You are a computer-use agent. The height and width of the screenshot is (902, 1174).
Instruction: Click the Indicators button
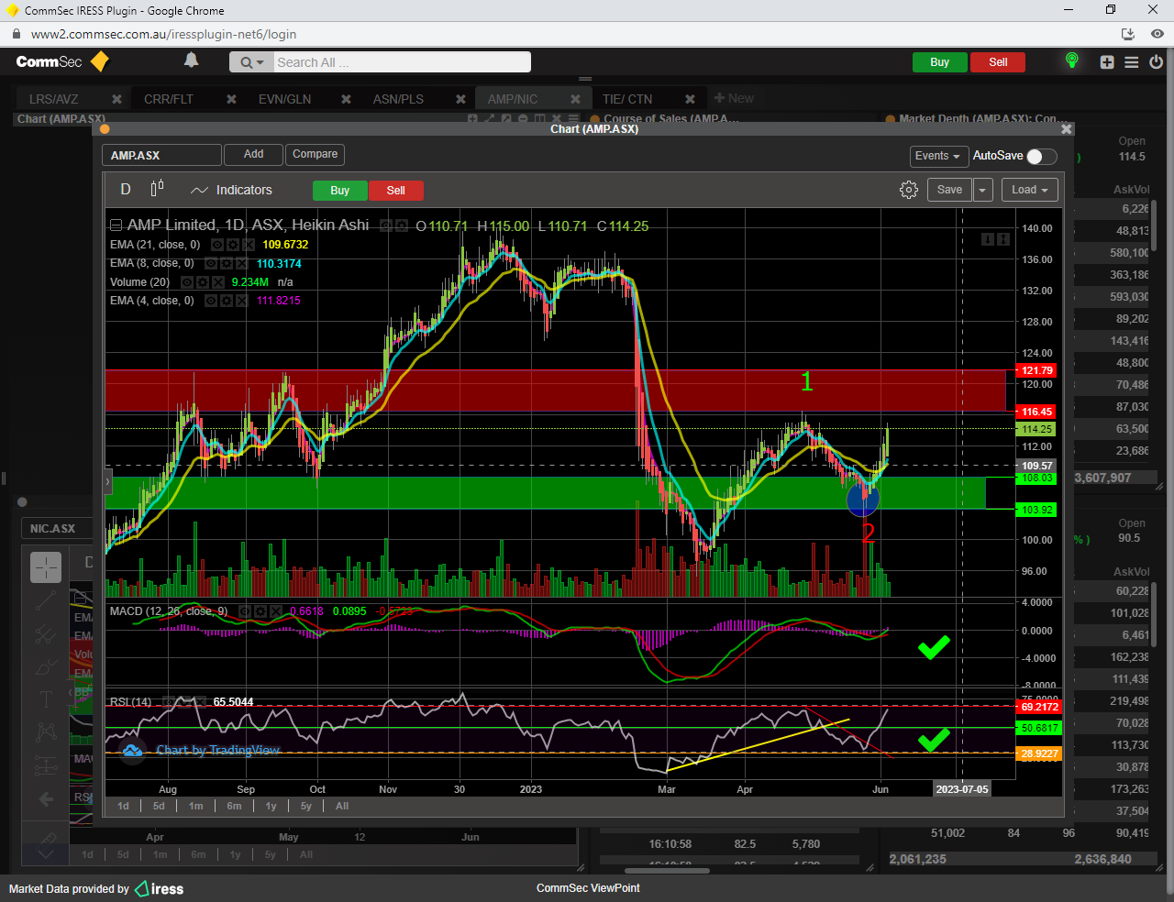point(232,190)
